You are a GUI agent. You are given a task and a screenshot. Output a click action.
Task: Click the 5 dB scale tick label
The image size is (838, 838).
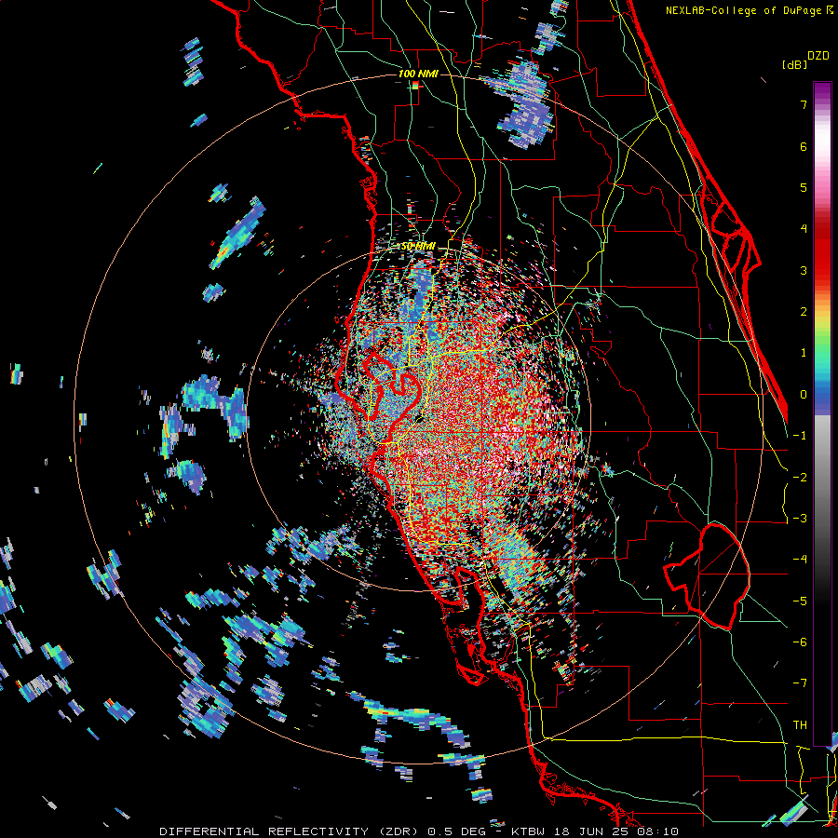click(x=804, y=187)
